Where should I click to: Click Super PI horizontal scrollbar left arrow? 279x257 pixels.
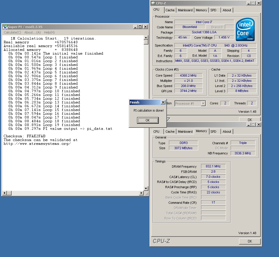click(5, 193)
